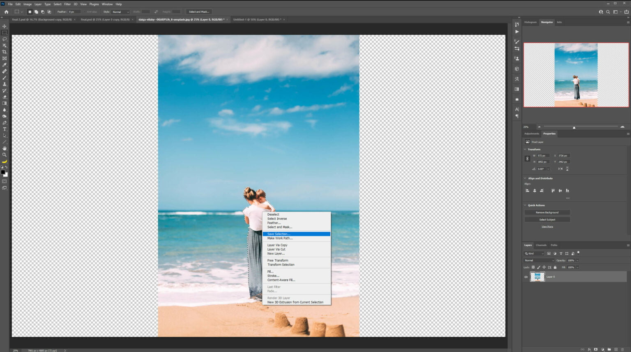Select the Lasso tool
Viewport: 631px width, 352px height.
[x=5, y=39]
